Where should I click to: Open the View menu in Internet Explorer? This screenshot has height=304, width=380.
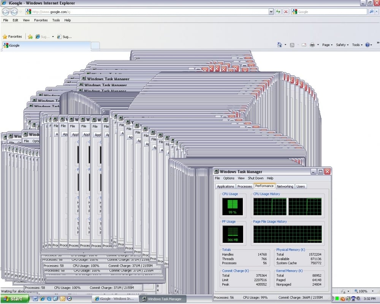tap(26, 20)
